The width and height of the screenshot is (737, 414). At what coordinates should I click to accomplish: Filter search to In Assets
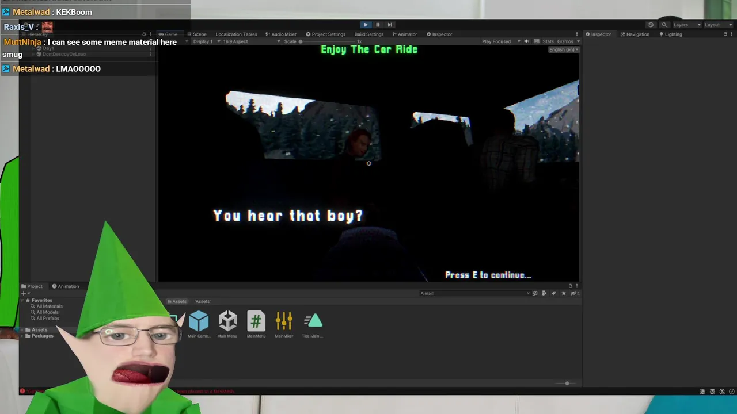pos(177,301)
